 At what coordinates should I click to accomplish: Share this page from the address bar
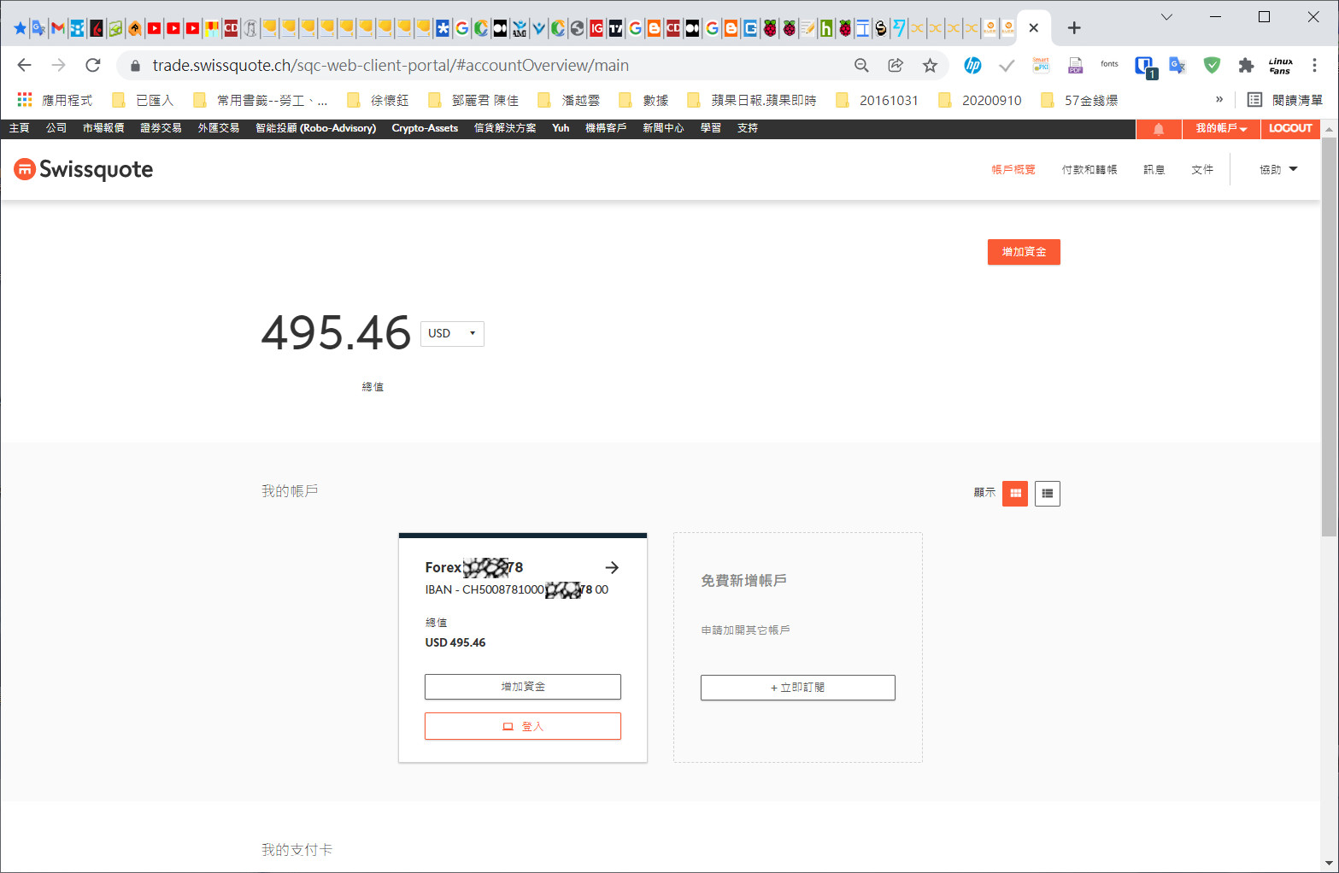click(896, 65)
